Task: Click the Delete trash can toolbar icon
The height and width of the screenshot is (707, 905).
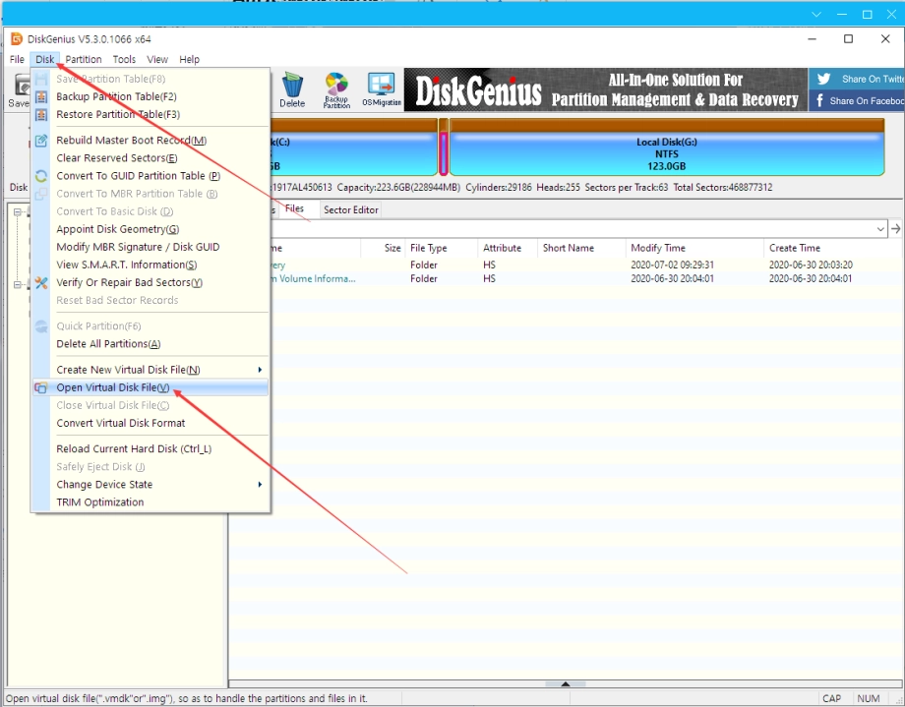Action: click(x=292, y=90)
